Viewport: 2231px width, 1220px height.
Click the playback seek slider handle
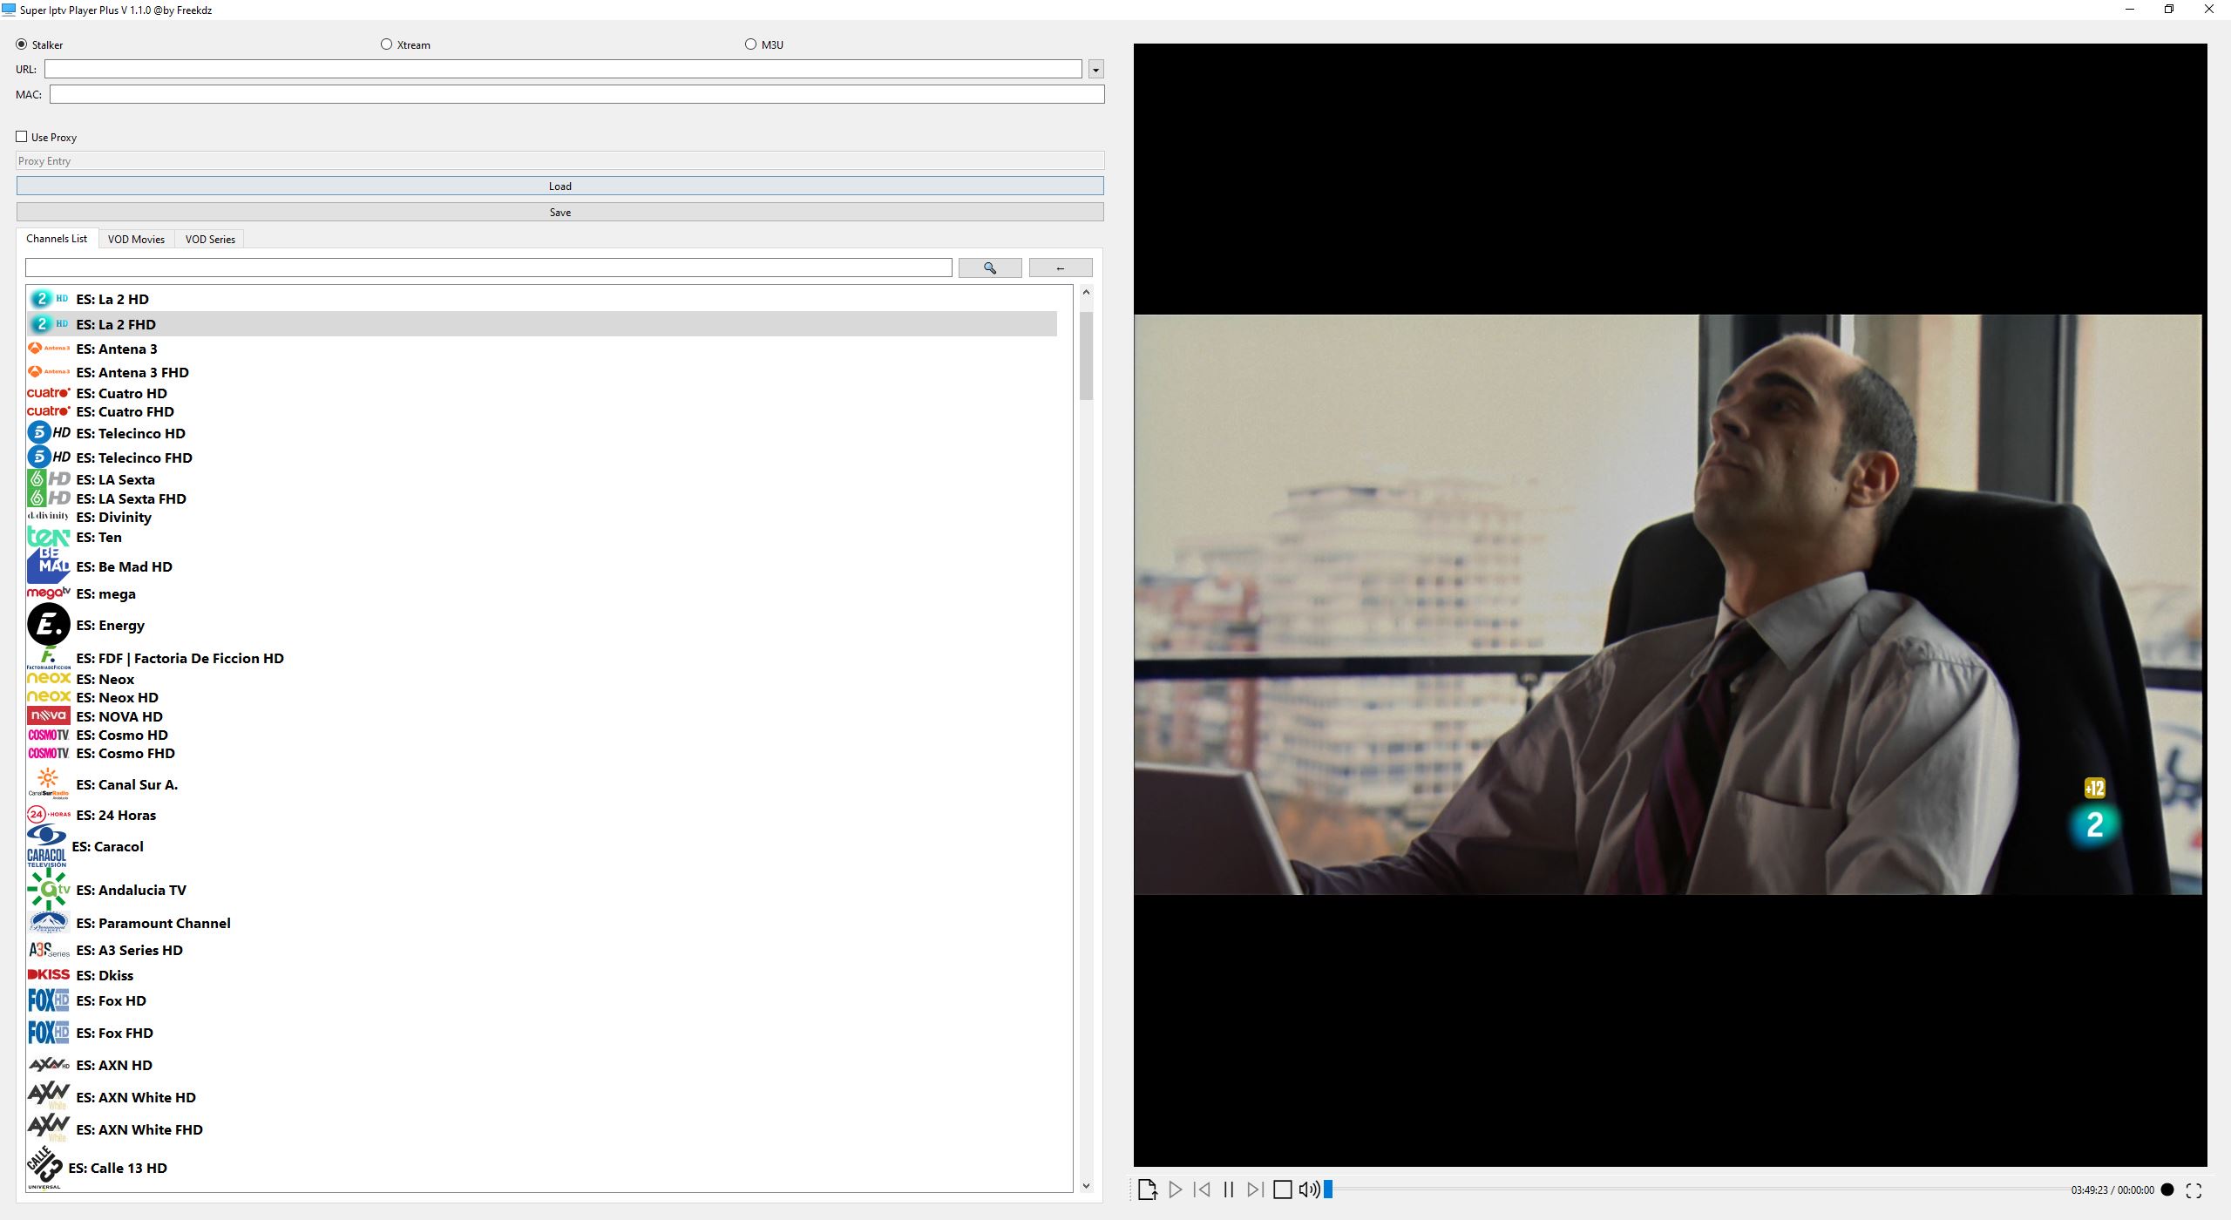[1328, 1189]
